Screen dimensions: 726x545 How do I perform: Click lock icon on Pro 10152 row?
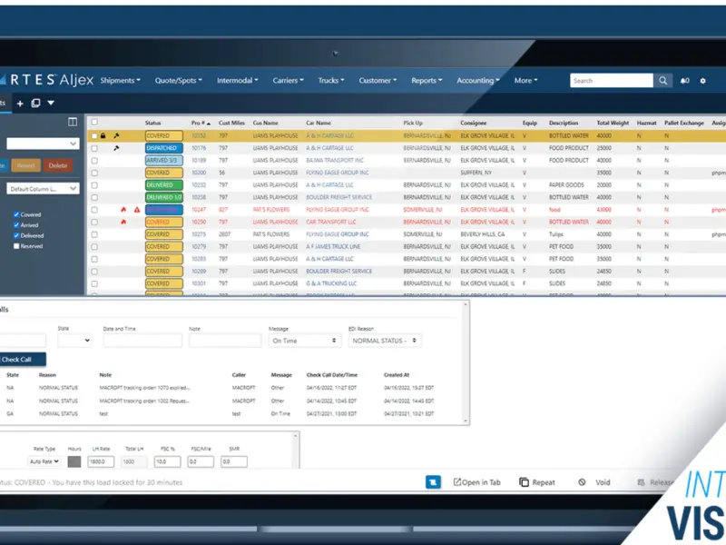pos(103,135)
